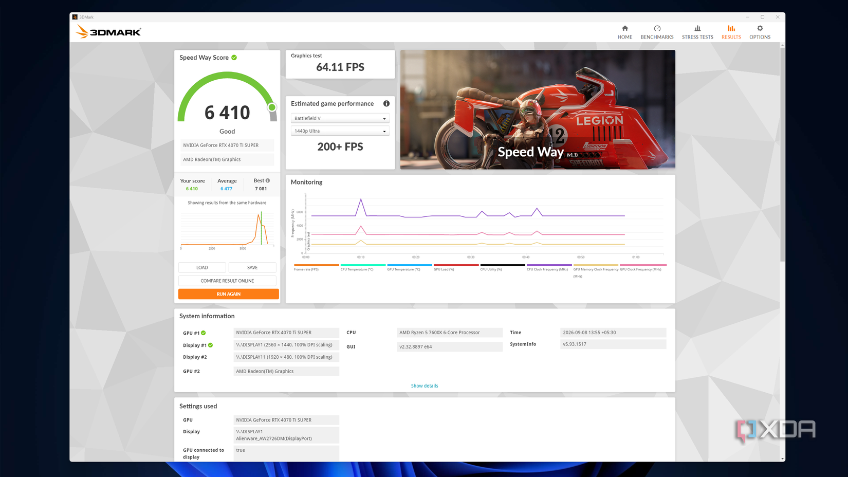
Task: Click the green check next to GPU #1
Action: [x=204, y=333]
